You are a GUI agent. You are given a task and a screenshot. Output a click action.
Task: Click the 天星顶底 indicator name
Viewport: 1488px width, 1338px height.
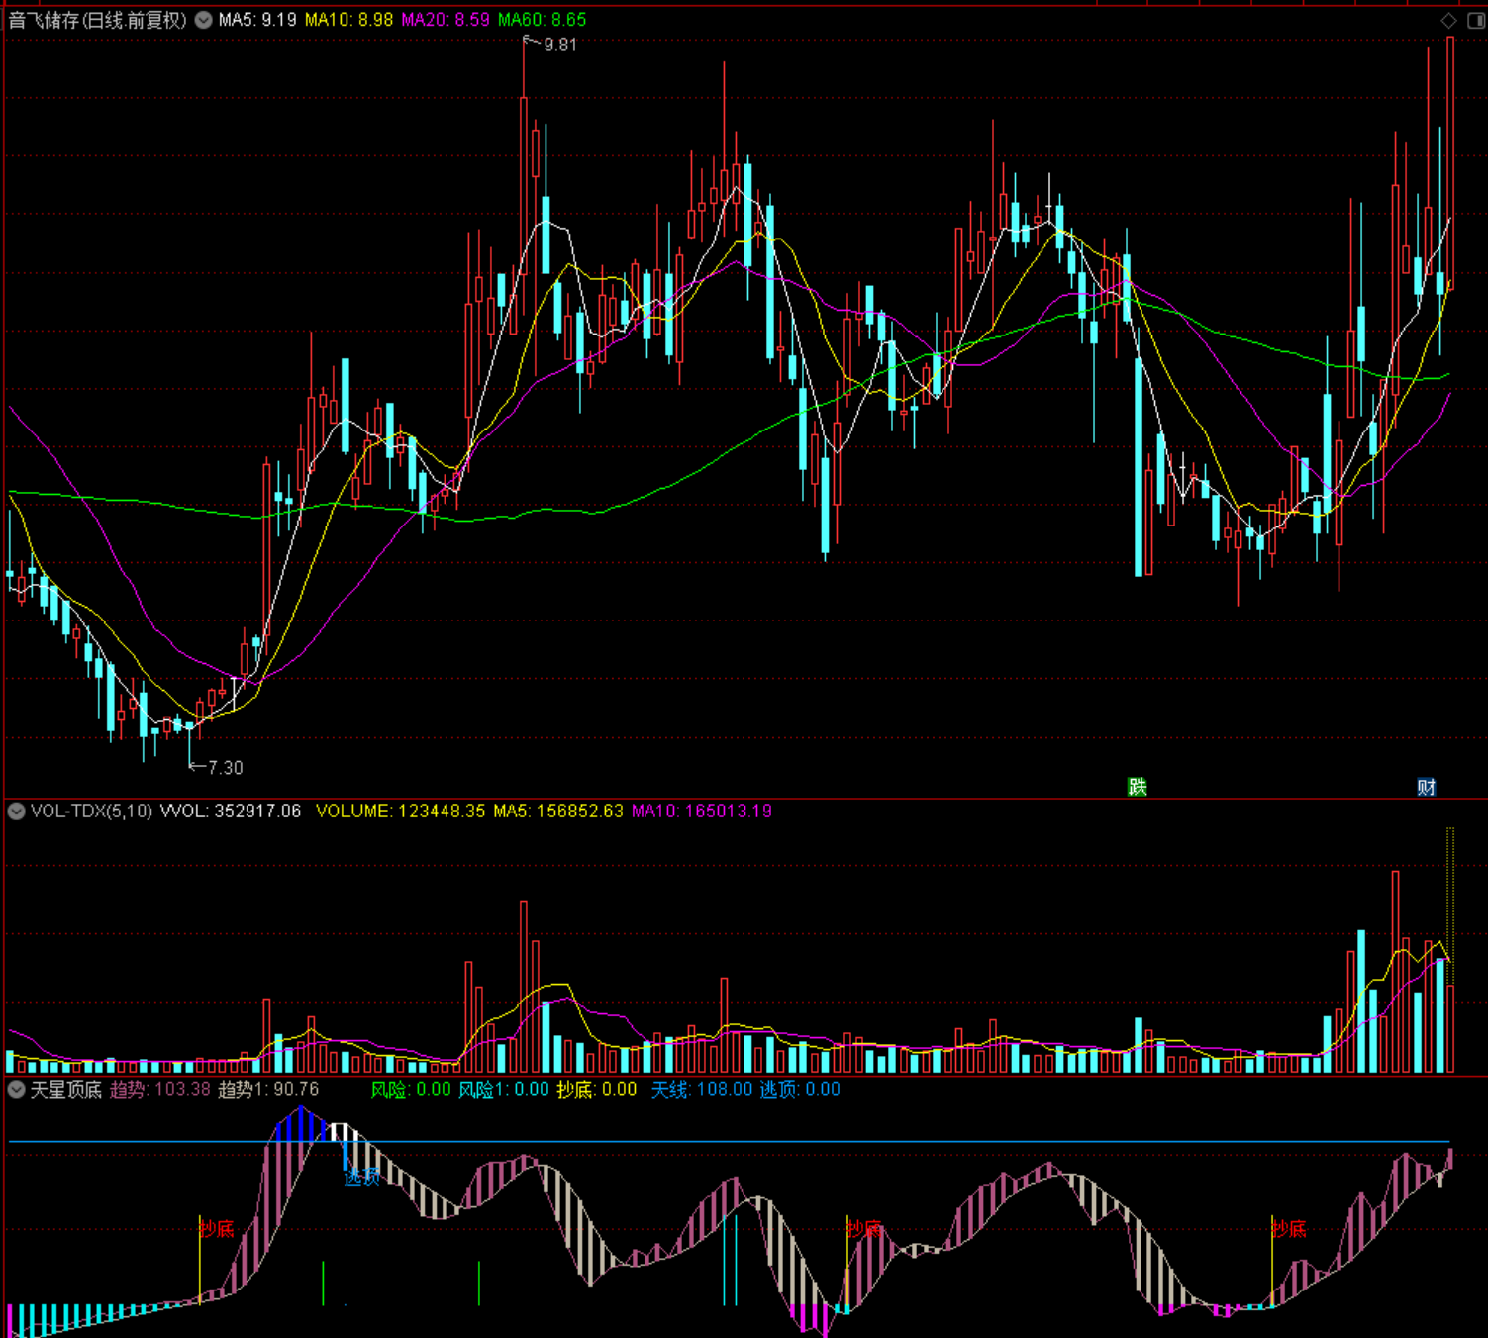coord(65,1090)
